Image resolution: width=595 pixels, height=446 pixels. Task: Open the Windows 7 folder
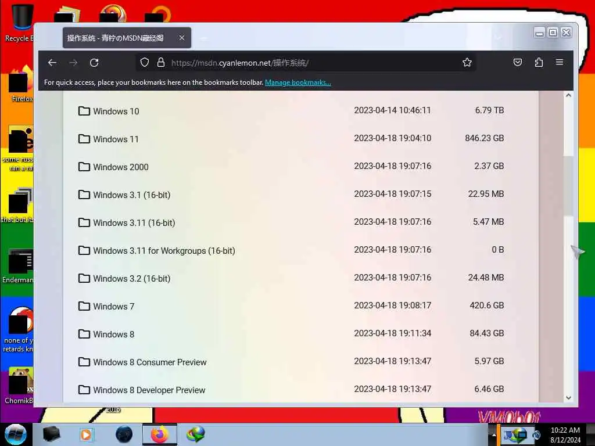(x=113, y=307)
